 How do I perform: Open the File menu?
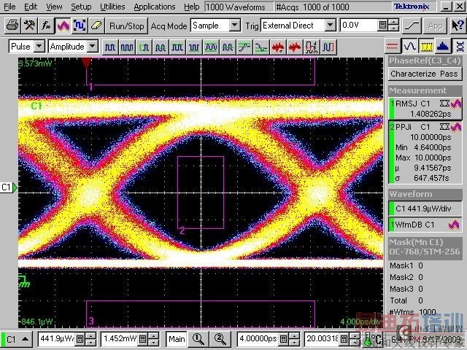9,7
